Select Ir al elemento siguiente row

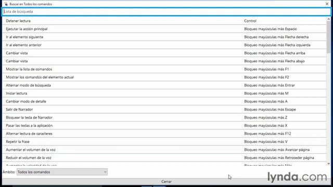(164, 37)
